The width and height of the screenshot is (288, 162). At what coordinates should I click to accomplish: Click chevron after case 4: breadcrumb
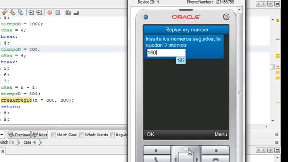point(40,142)
